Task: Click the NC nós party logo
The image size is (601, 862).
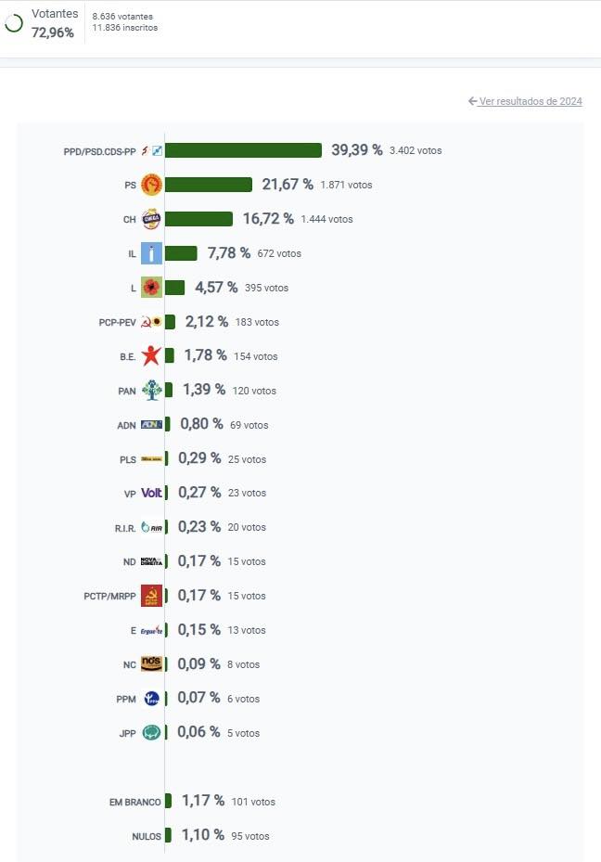Action: pos(151,664)
